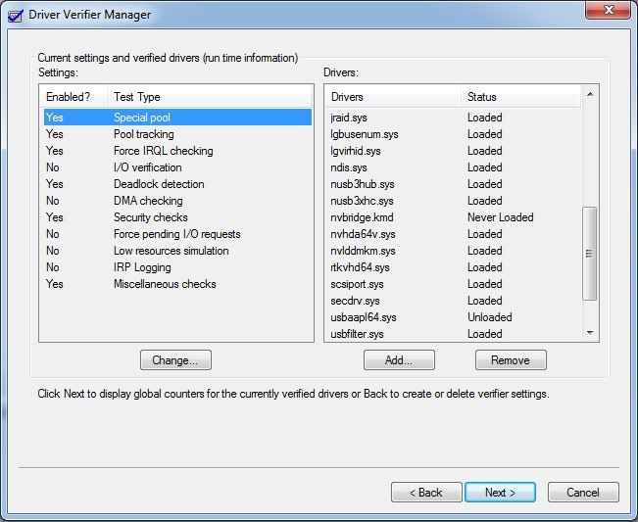Click the drivers list scroll down arrow
The image size is (638, 522).
point(590,333)
